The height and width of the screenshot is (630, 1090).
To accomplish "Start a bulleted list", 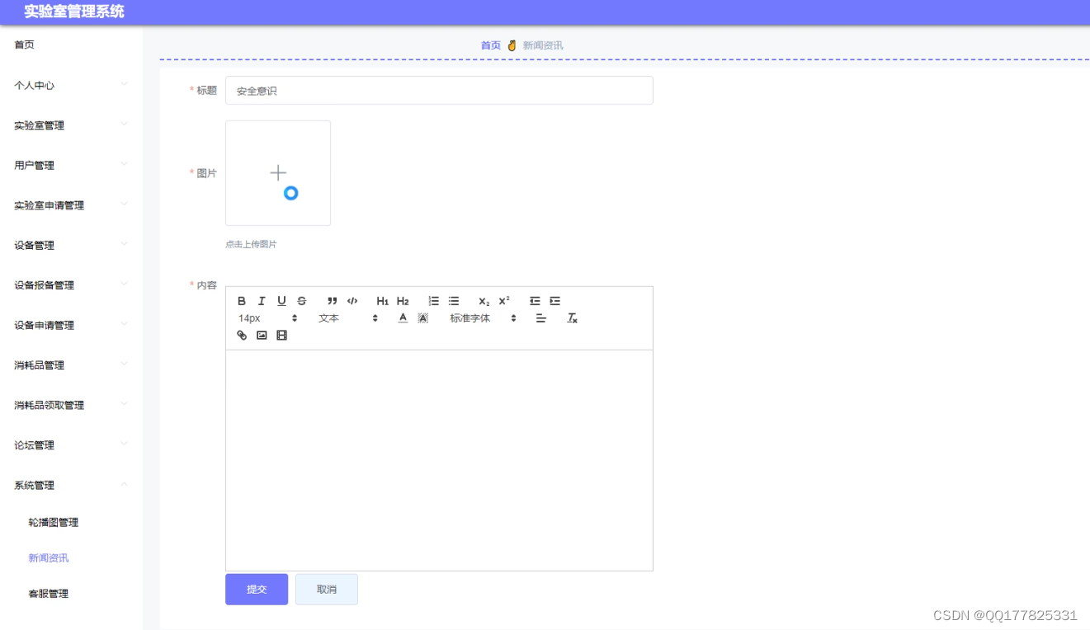I will click(454, 301).
